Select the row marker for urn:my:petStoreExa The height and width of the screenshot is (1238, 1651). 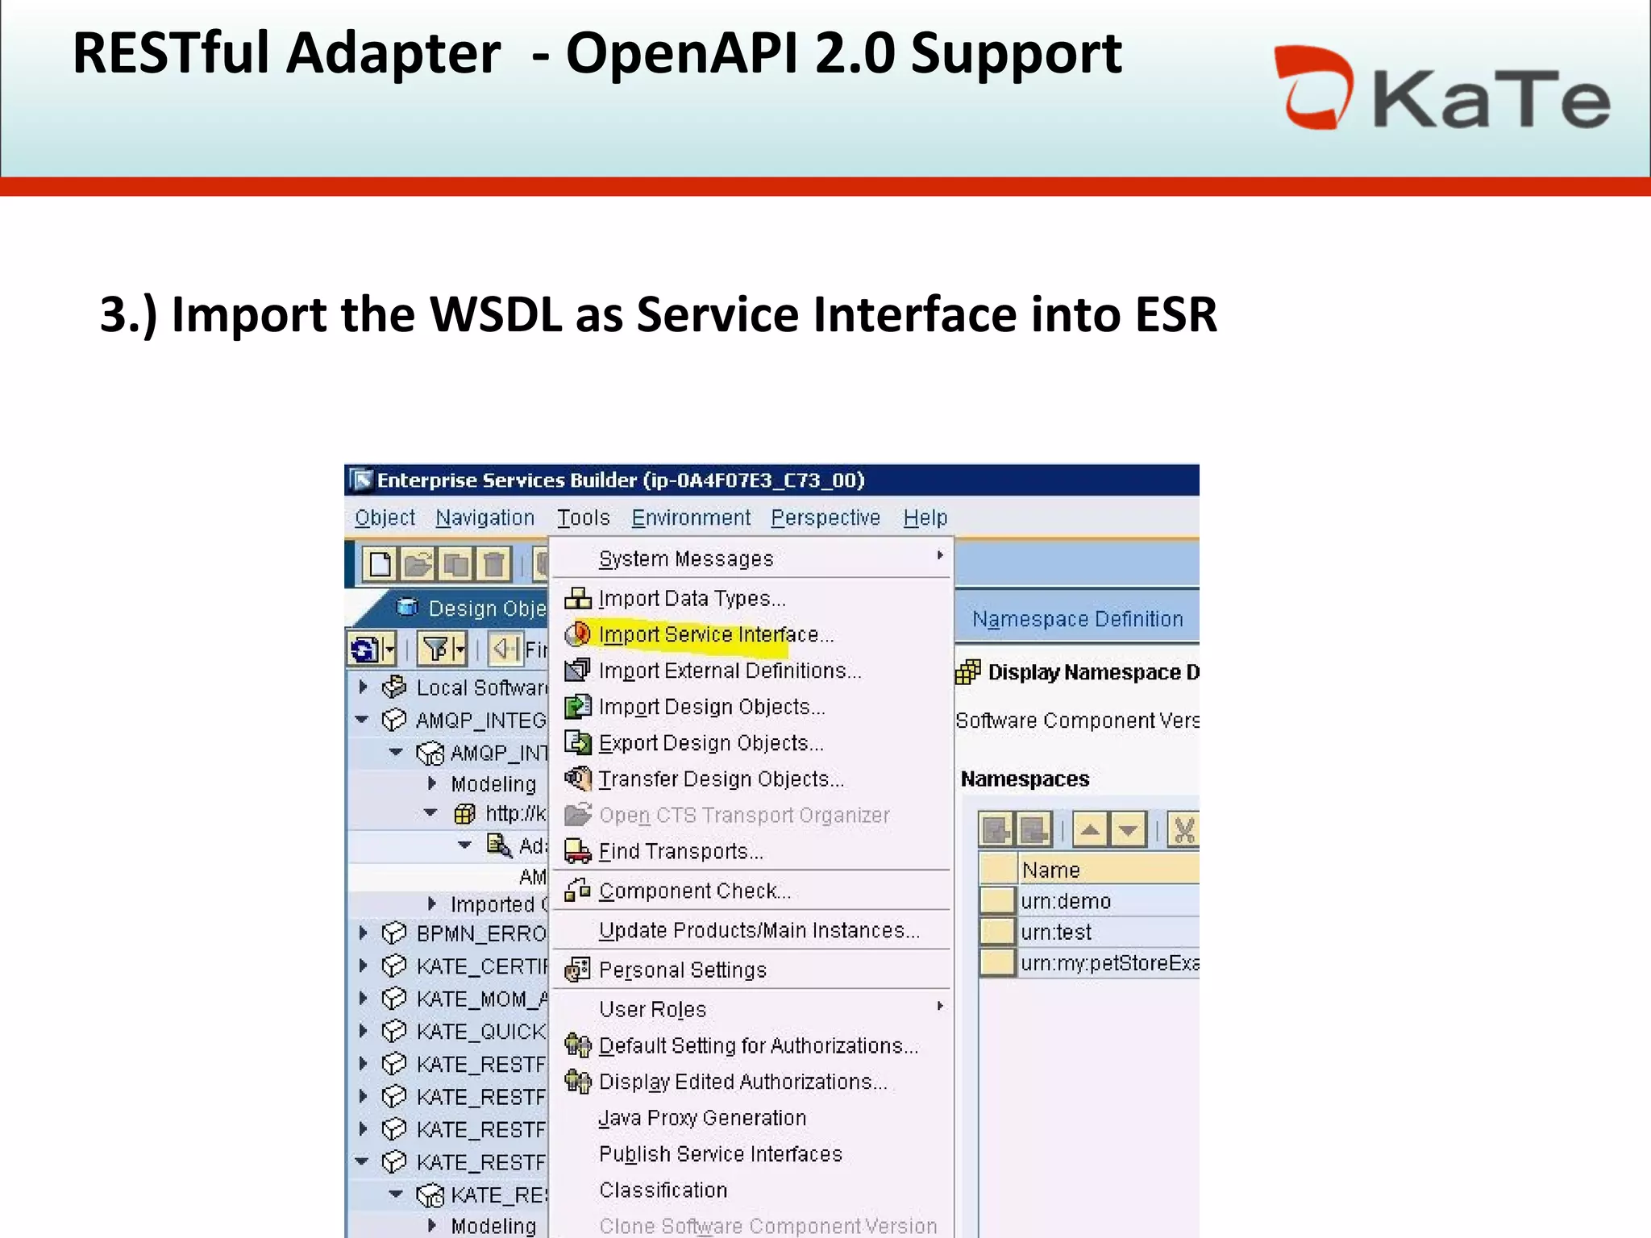tap(997, 963)
